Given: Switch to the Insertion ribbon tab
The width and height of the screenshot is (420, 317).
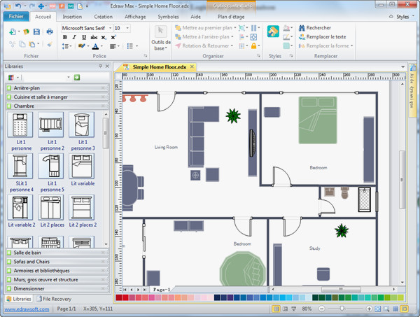Looking at the screenshot, I should [71, 15].
